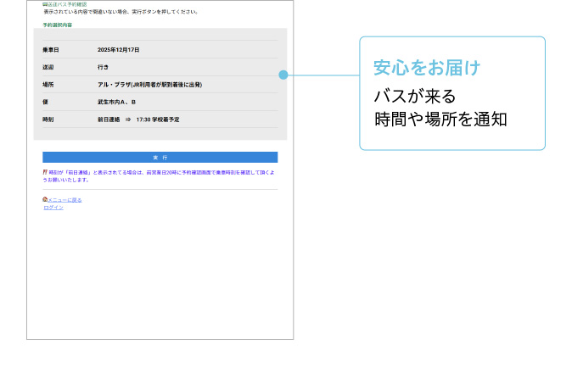Viewport: 572px width, 378px height.
Task: Click the 予約選択内容 section heading
Action: coord(58,25)
